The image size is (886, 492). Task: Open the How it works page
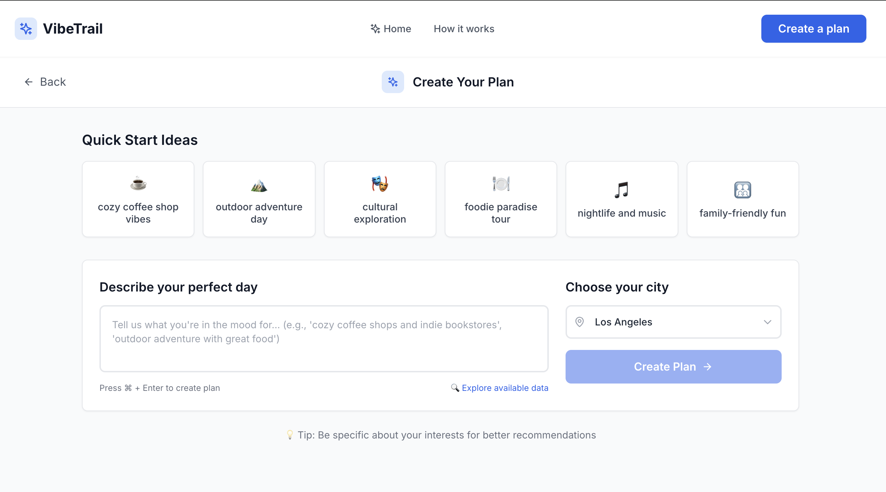[464, 29]
